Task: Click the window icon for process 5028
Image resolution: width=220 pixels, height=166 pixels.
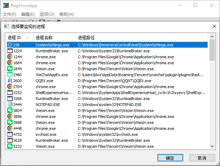Action: [x=10, y=140]
